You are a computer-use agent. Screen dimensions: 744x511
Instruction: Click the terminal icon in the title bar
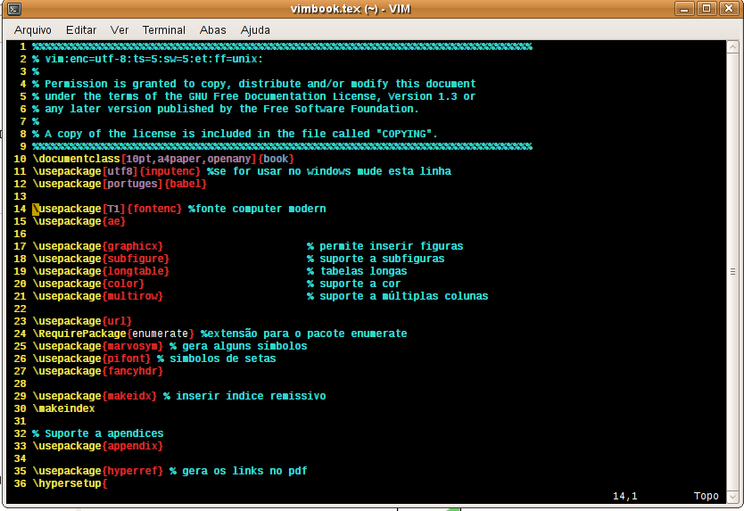point(12,9)
